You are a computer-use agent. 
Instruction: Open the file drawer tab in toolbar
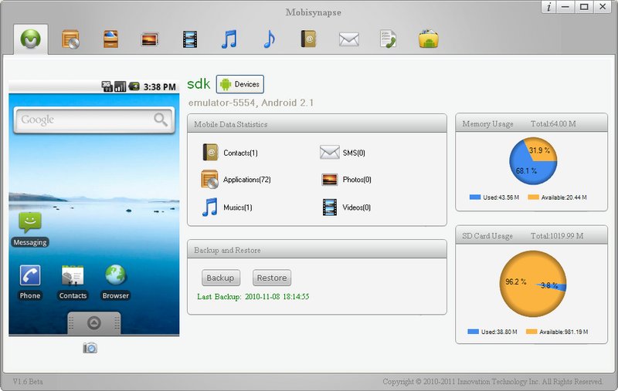click(110, 39)
